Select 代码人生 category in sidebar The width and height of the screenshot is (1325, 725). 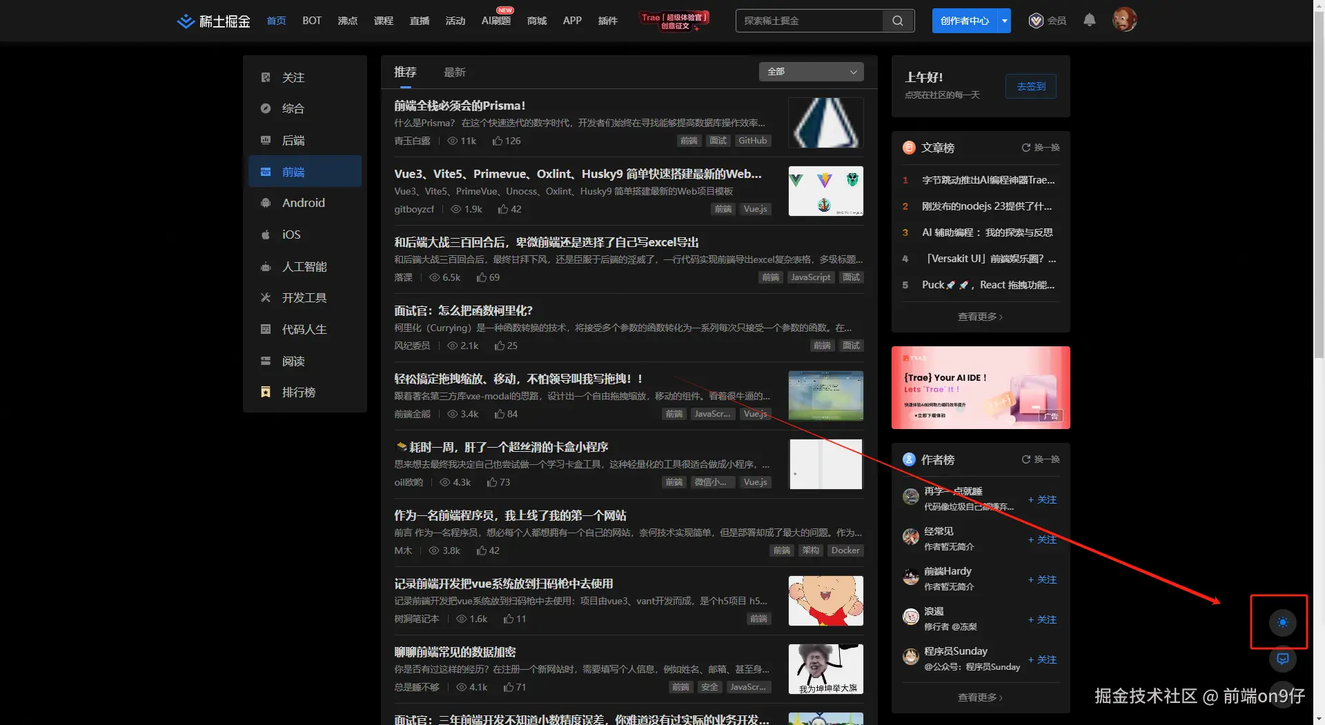pos(304,329)
